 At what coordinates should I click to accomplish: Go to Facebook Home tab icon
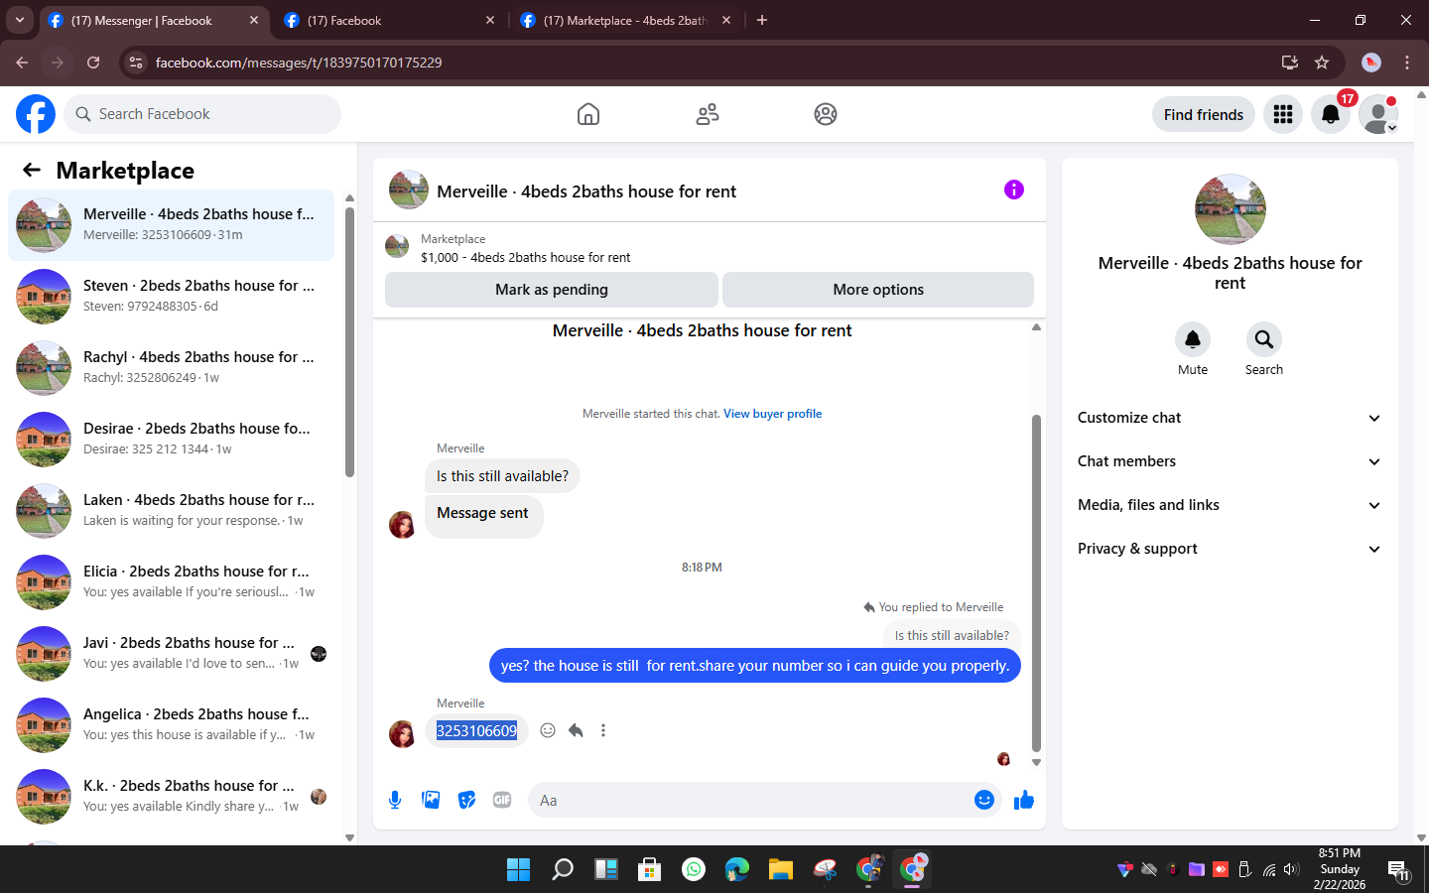588,114
